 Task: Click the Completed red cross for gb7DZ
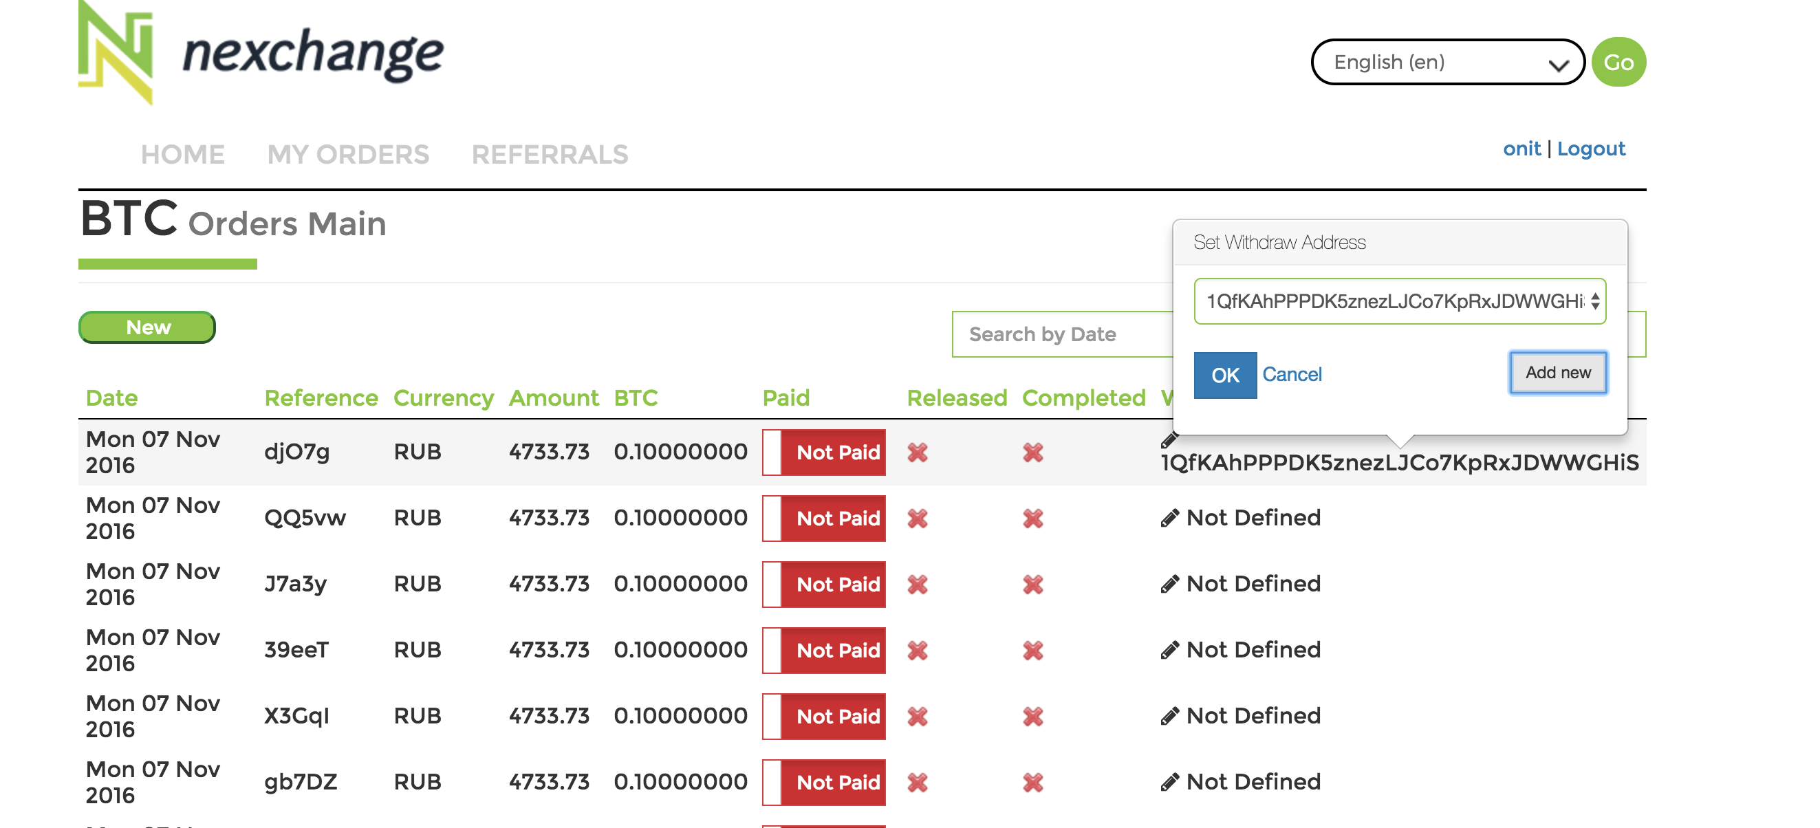[x=1033, y=782]
